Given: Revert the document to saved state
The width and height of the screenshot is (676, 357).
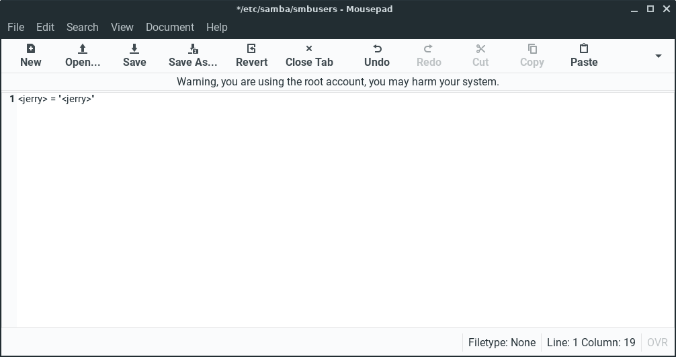Looking at the screenshot, I should (x=251, y=54).
